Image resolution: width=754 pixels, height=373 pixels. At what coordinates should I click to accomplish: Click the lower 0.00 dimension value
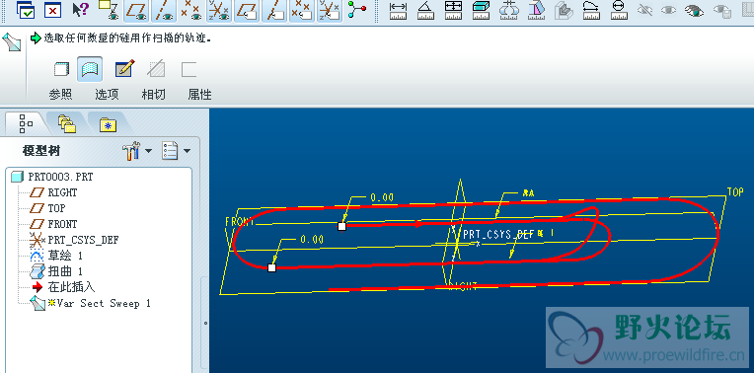coord(312,240)
